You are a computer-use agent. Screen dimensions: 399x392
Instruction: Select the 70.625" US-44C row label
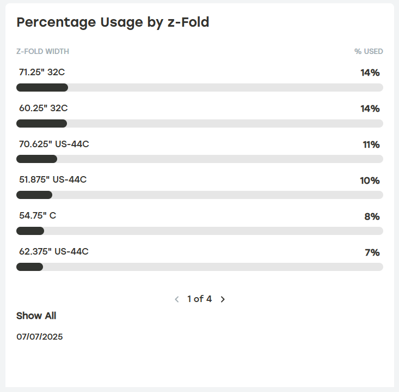[x=54, y=144]
